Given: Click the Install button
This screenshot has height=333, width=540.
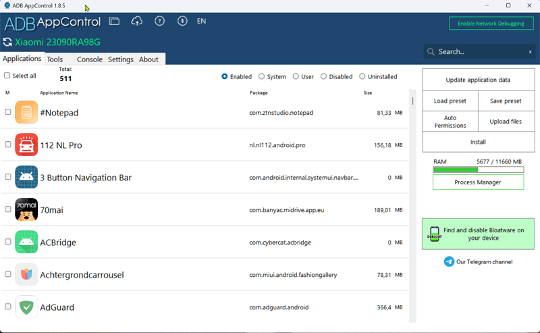Looking at the screenshot, I should pos(478,142).
